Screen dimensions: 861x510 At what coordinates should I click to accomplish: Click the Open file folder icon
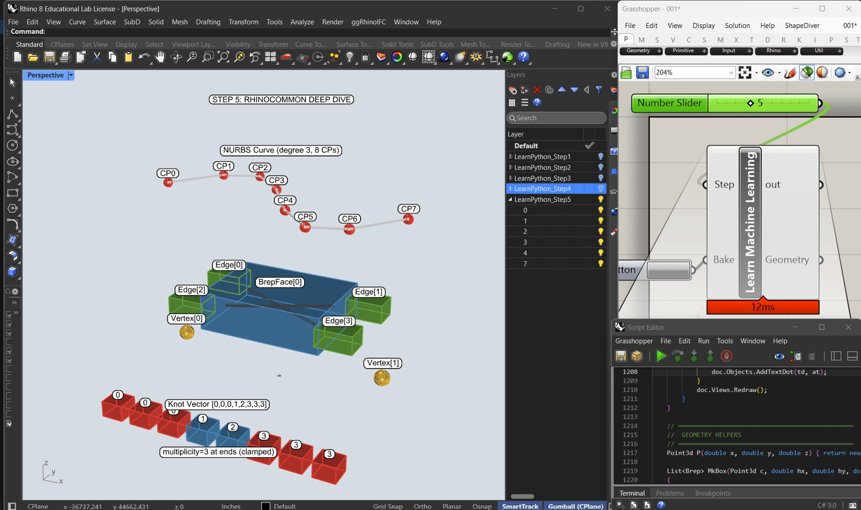[33, 57]
